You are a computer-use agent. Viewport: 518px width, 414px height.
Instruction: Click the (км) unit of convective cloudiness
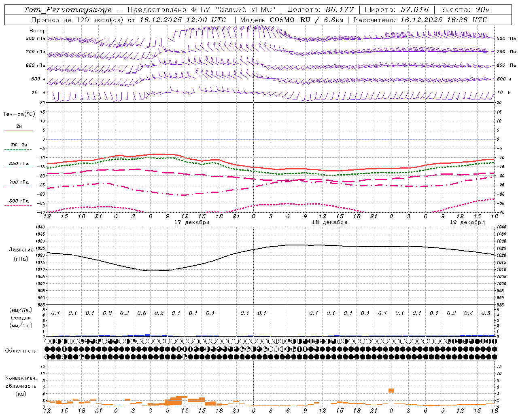(21, 394)
